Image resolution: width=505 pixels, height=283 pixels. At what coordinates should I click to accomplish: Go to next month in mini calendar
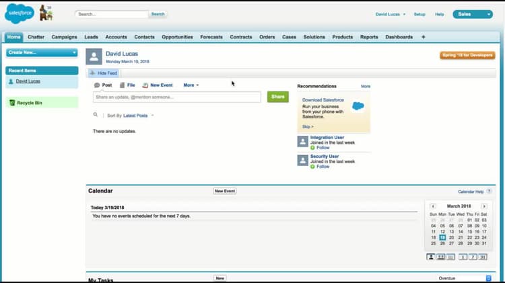[483, 206]
